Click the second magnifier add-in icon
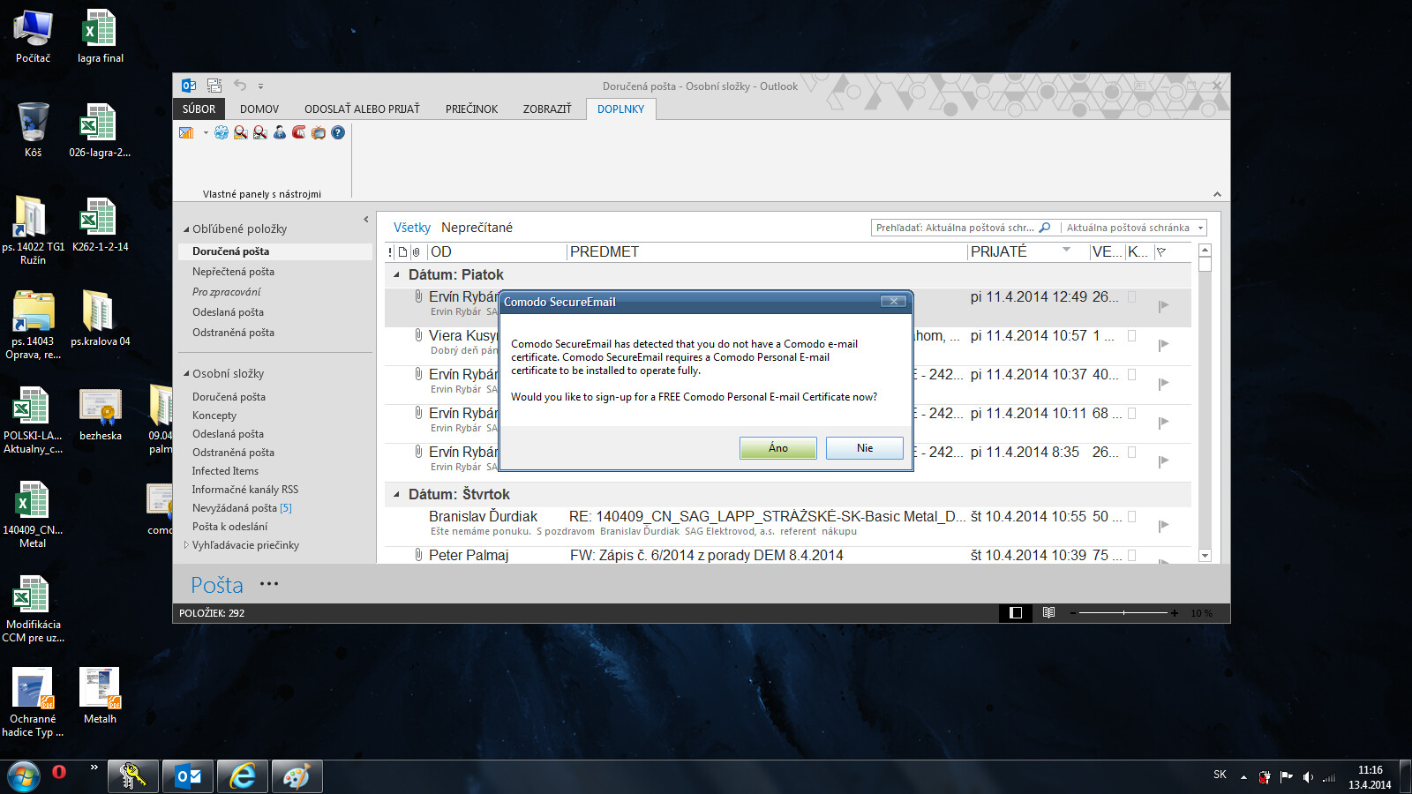 pos(260,132)
